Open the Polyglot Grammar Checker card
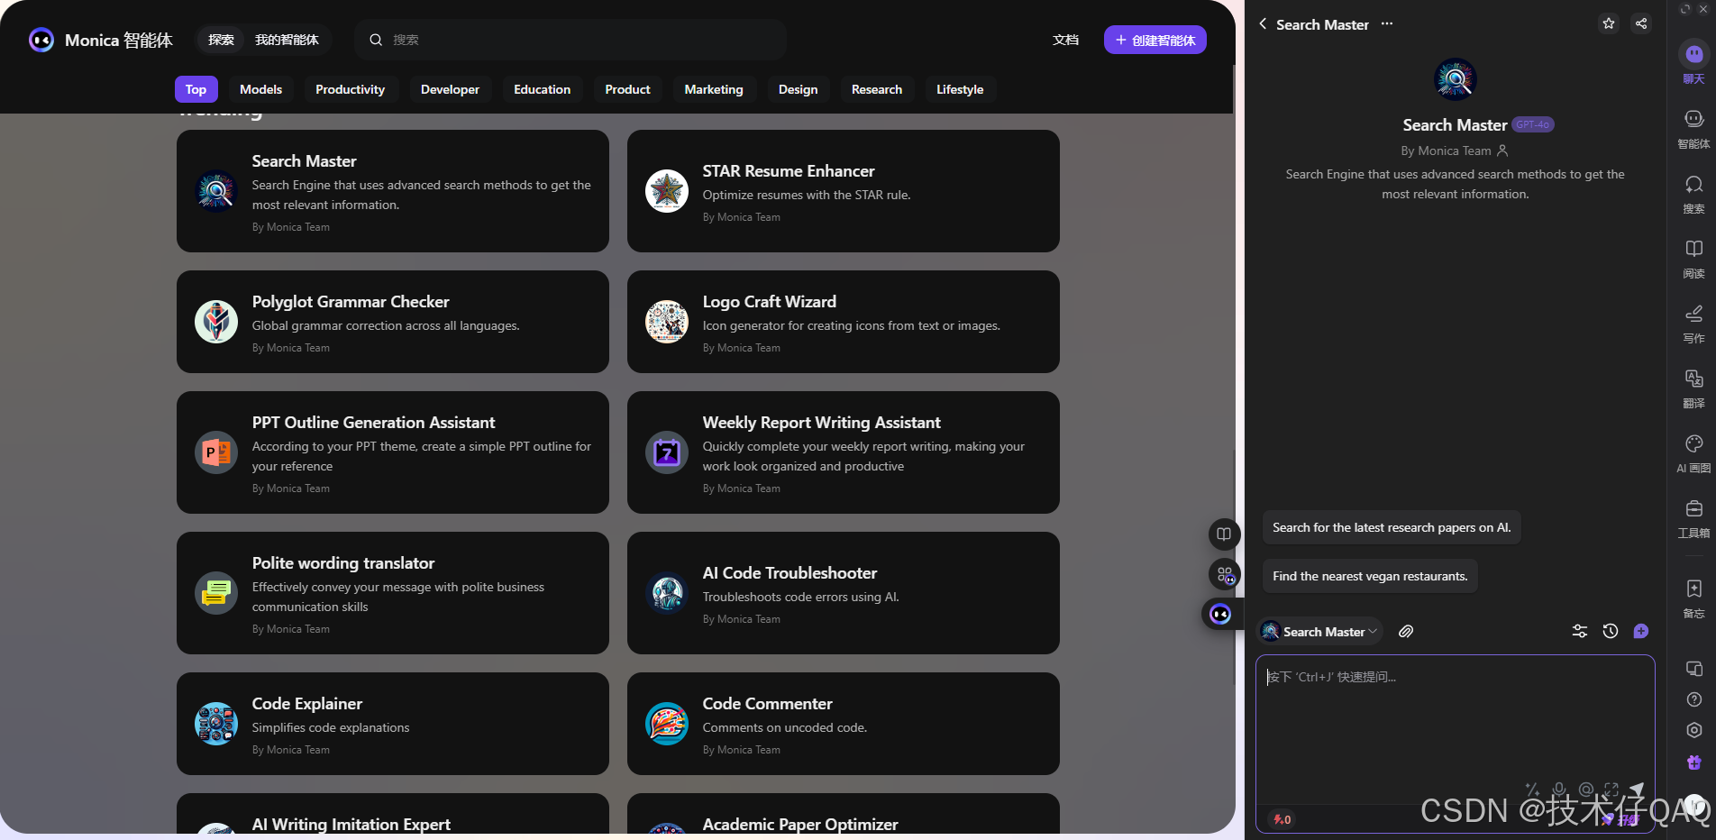 click(393, 322)
